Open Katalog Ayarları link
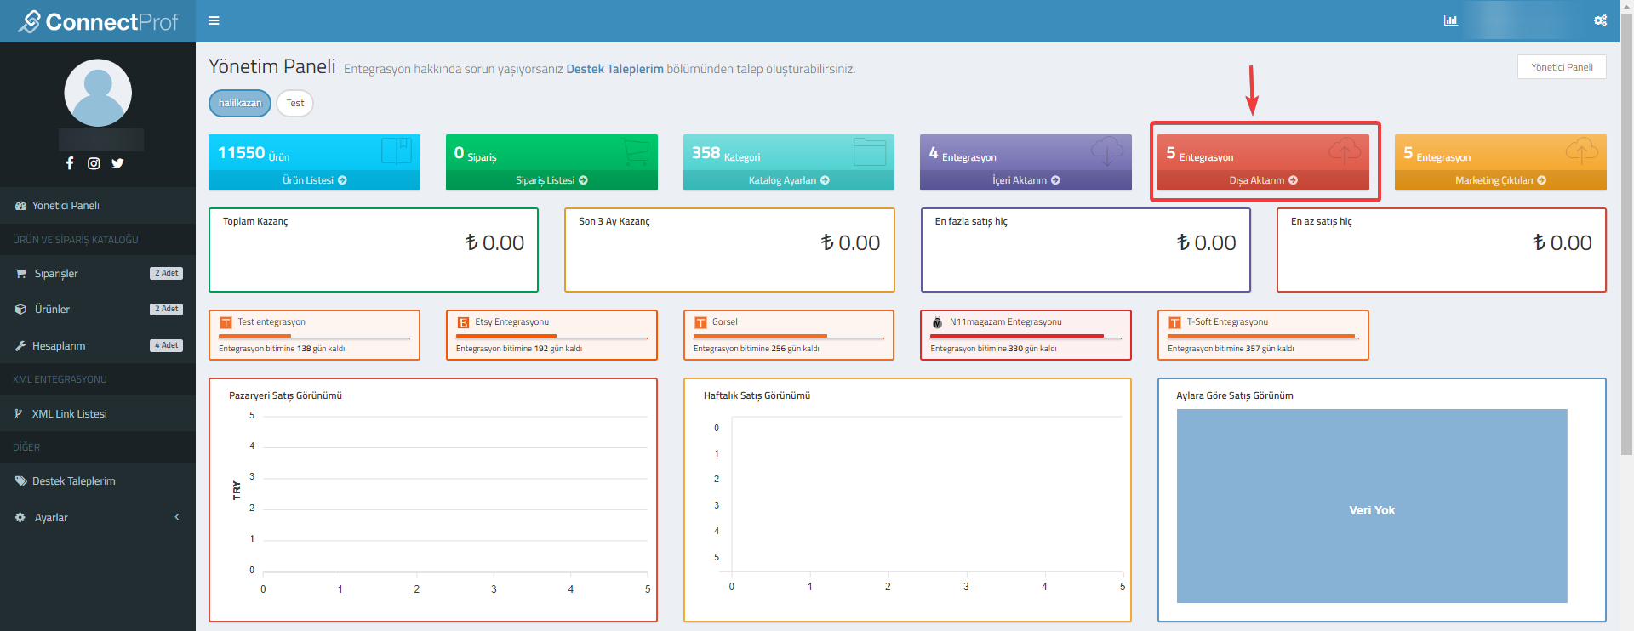This screenshot has width=1634, height=631. tap(789, 180)
